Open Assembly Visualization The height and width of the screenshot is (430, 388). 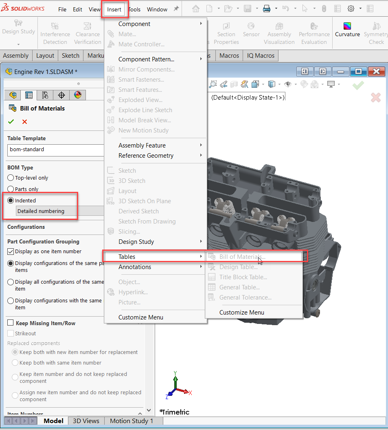coord(279,33)
